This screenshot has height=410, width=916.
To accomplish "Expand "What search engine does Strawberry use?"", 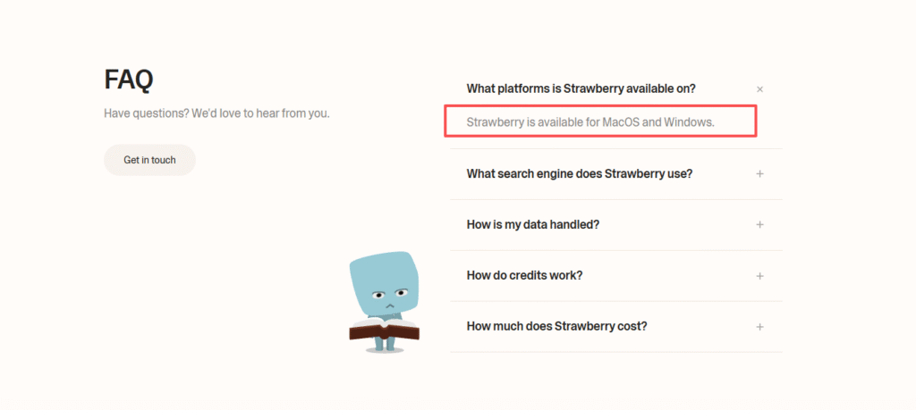I will [x=579, y=173].
